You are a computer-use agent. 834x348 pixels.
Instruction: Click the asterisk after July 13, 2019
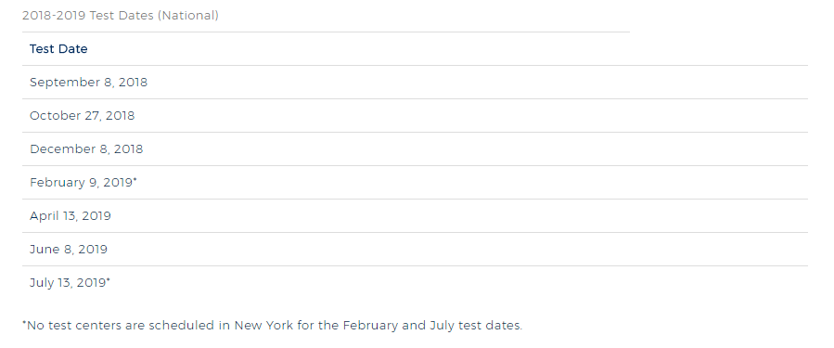point(109,280)
